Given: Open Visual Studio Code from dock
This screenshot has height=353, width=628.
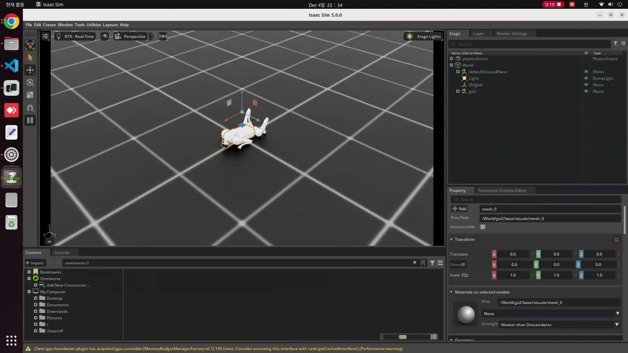Looking at the screenshot, I should 11,66.
